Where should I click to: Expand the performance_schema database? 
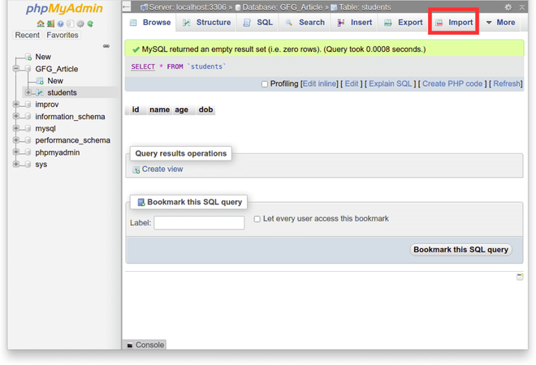point(16,140)
